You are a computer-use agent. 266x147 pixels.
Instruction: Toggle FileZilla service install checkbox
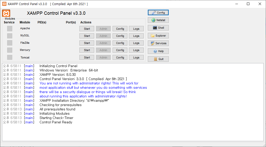pyautogui.click(x=10, y=43)
